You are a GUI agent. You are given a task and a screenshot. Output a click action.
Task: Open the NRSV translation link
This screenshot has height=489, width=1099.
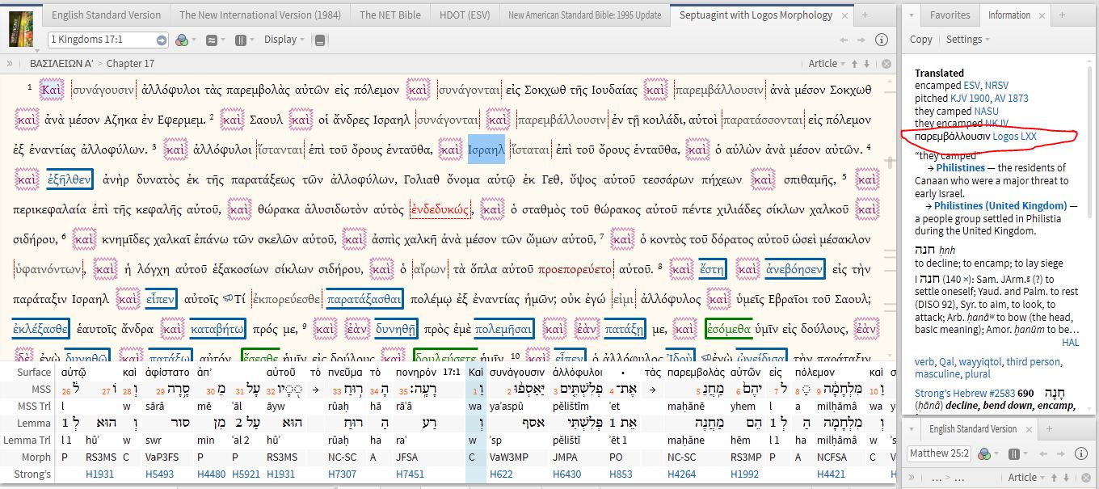(996, 85)
